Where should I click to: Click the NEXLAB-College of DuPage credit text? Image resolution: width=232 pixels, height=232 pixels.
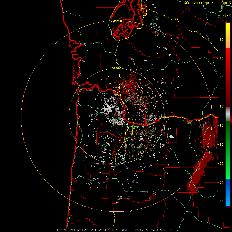pos(206,3)
